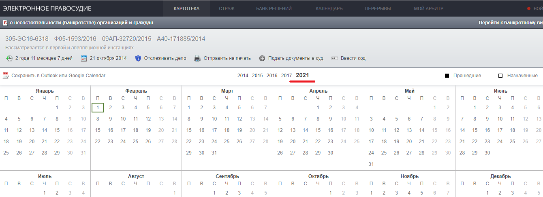Viewport: 543px width, 197px height.
Task: Go to the Мой арбитр section
Action: (x=428, y=8)
